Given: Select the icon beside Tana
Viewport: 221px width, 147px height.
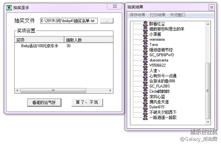Looking at the screenshot, I should (146, 45).
